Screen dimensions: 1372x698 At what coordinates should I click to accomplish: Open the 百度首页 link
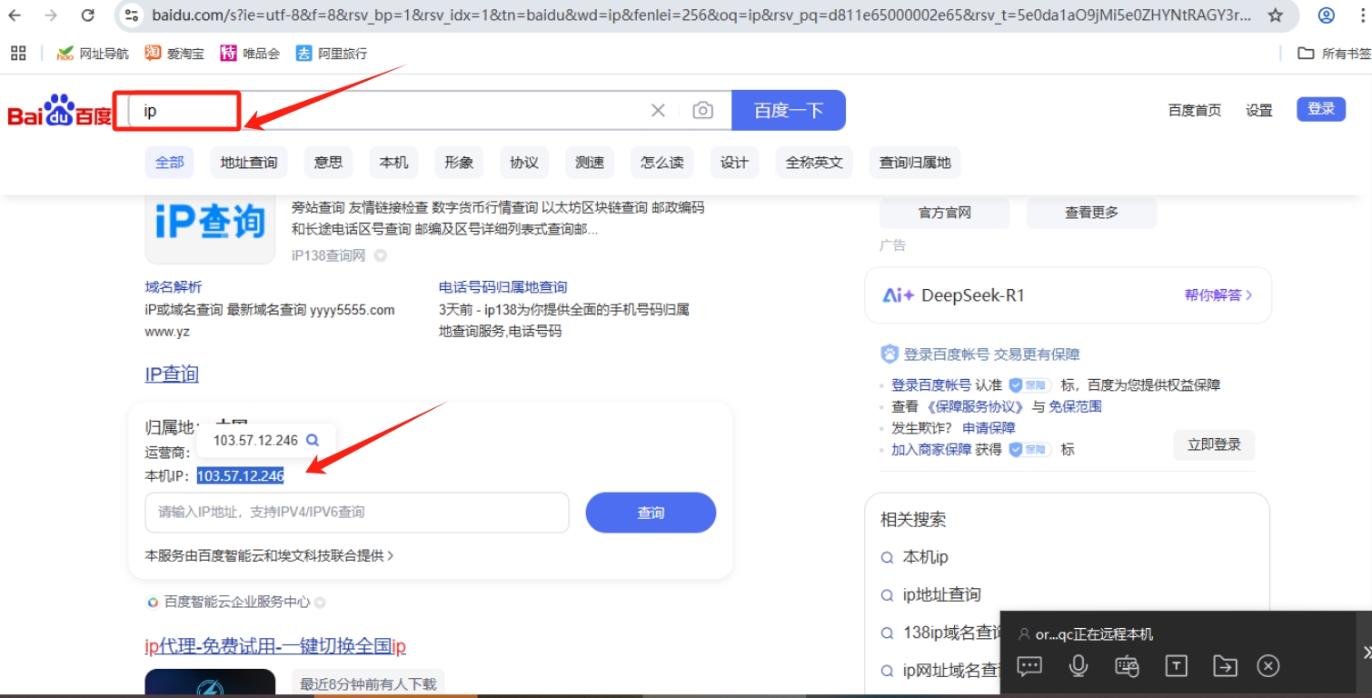click(x=1195, y=111)
